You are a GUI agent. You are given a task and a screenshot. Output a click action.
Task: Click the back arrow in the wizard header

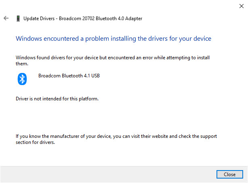[6, 18]
